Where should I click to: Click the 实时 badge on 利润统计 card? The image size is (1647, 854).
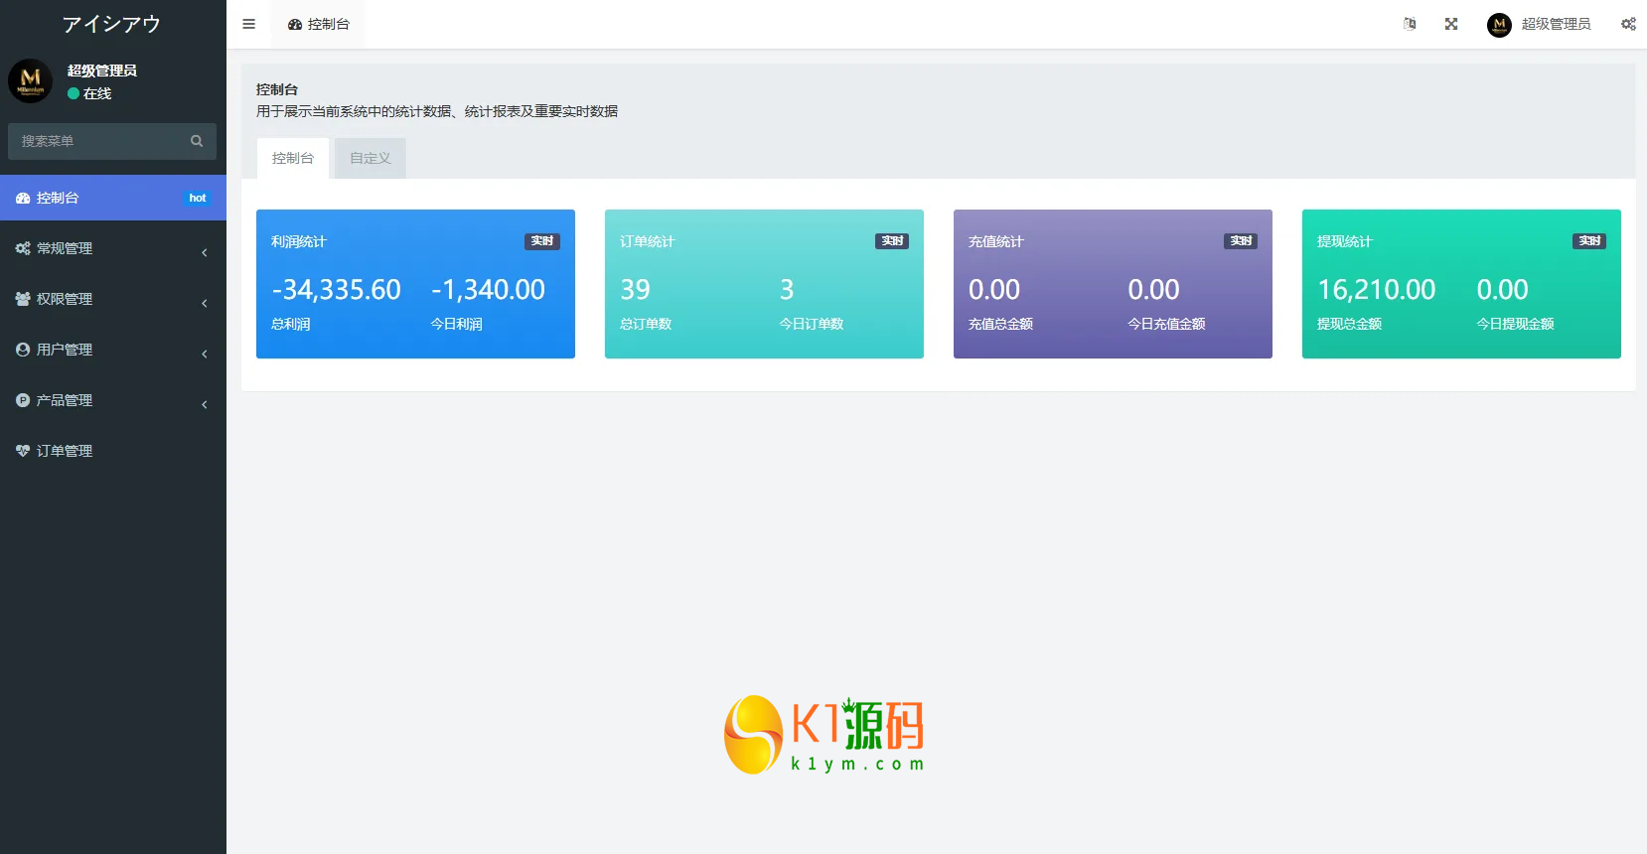pos(542,241)
